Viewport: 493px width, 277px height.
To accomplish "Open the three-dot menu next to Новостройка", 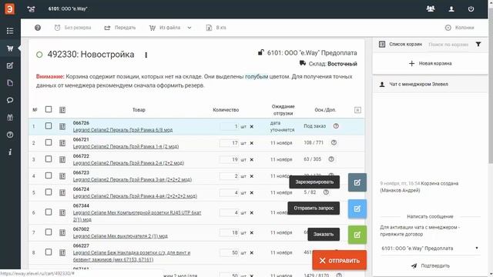I will pos(146,55).
